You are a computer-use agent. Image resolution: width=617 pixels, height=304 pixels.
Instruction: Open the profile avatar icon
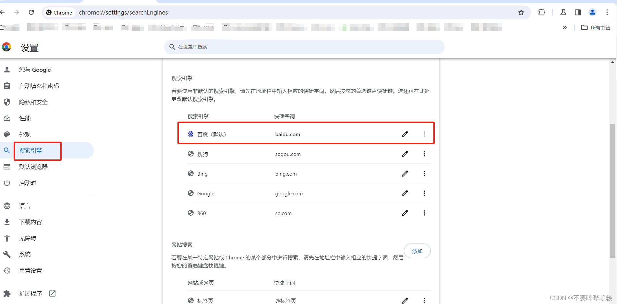tap(592, 12)
